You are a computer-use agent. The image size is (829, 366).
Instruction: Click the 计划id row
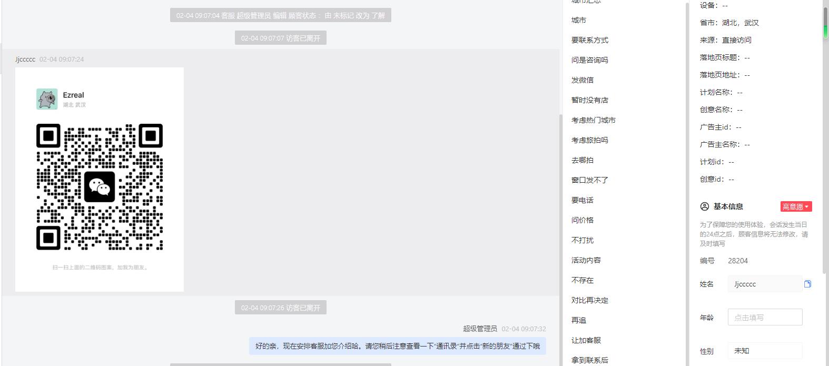717,162
